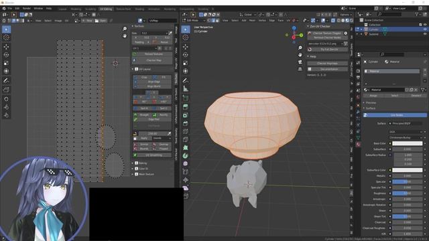Toggle Cylinder visibility eye in outliner

(425, 29)
